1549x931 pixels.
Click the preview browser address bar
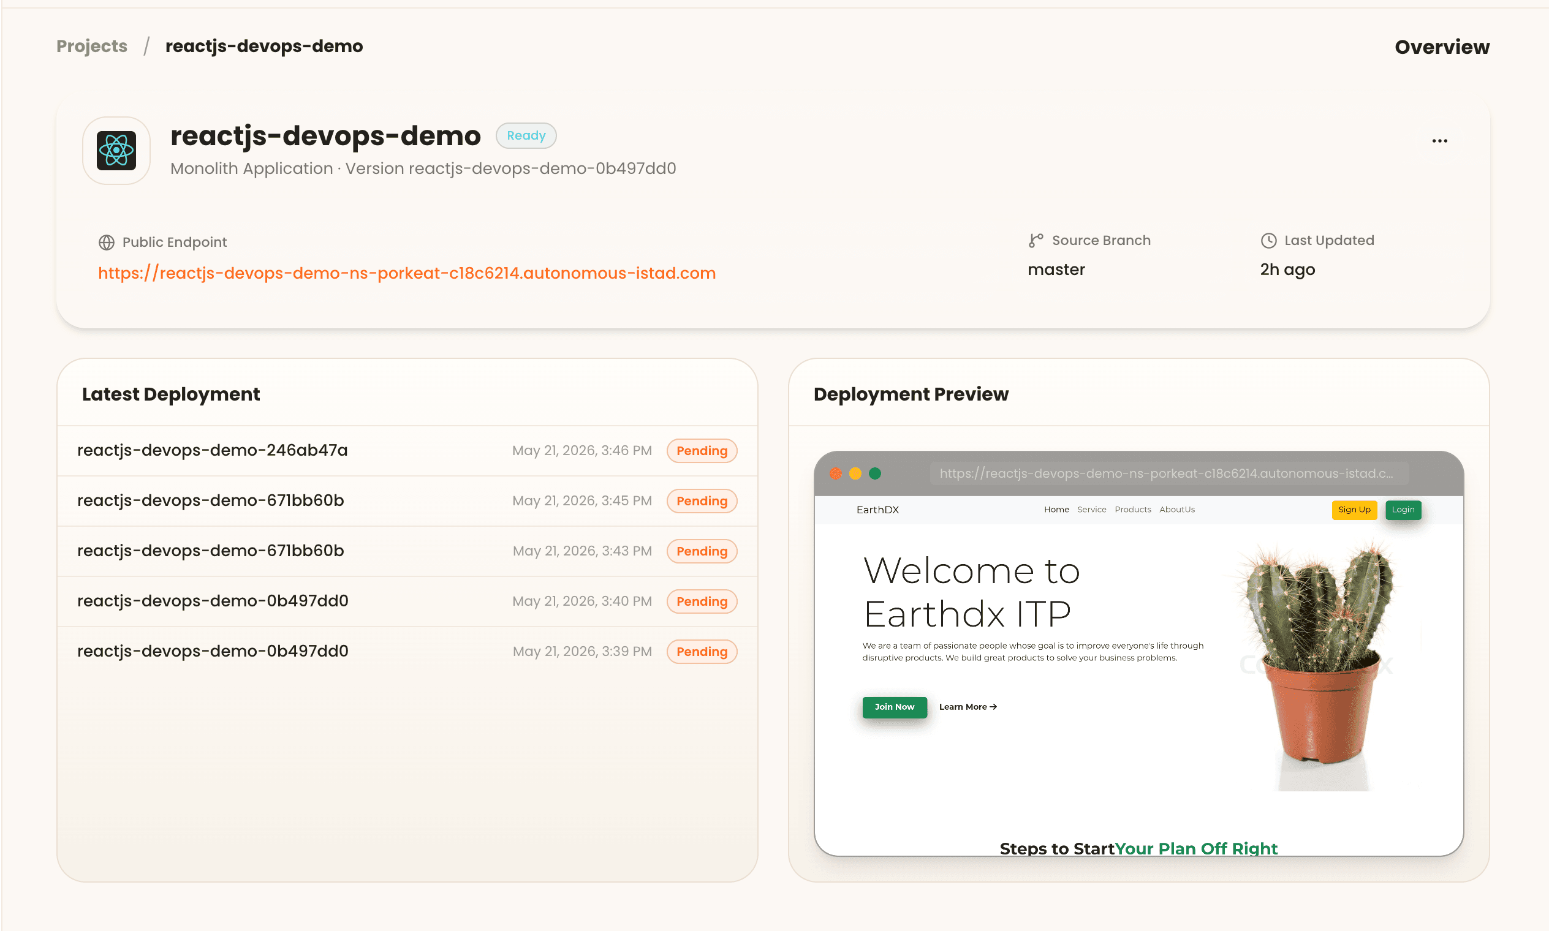[x=1168, y=473]
